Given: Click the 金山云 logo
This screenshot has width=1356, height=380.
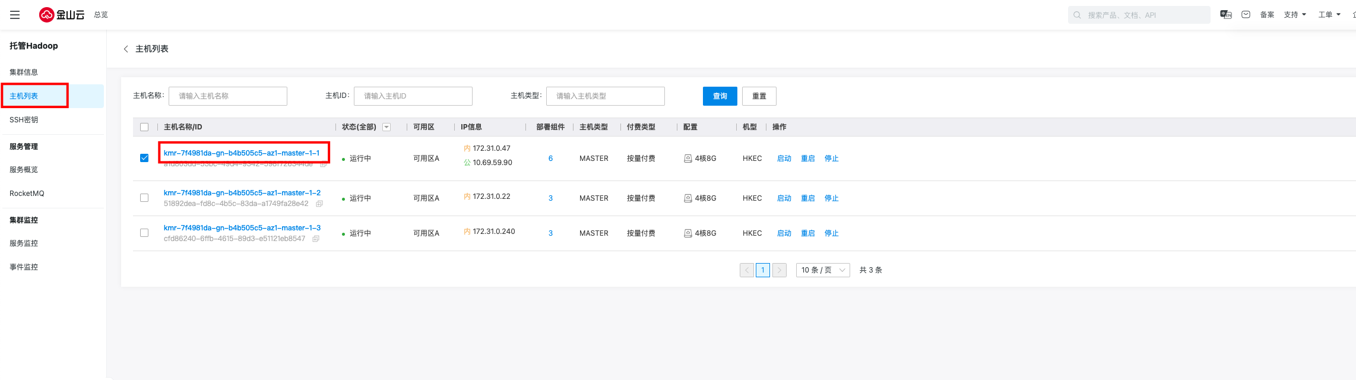Looking at the screenshot, I should click(62, 15).
